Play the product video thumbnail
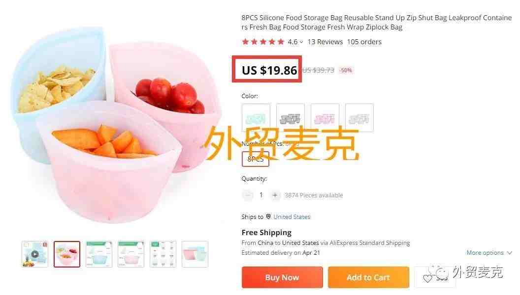Viewport: 520px width, 295px height. coord(35,254)
